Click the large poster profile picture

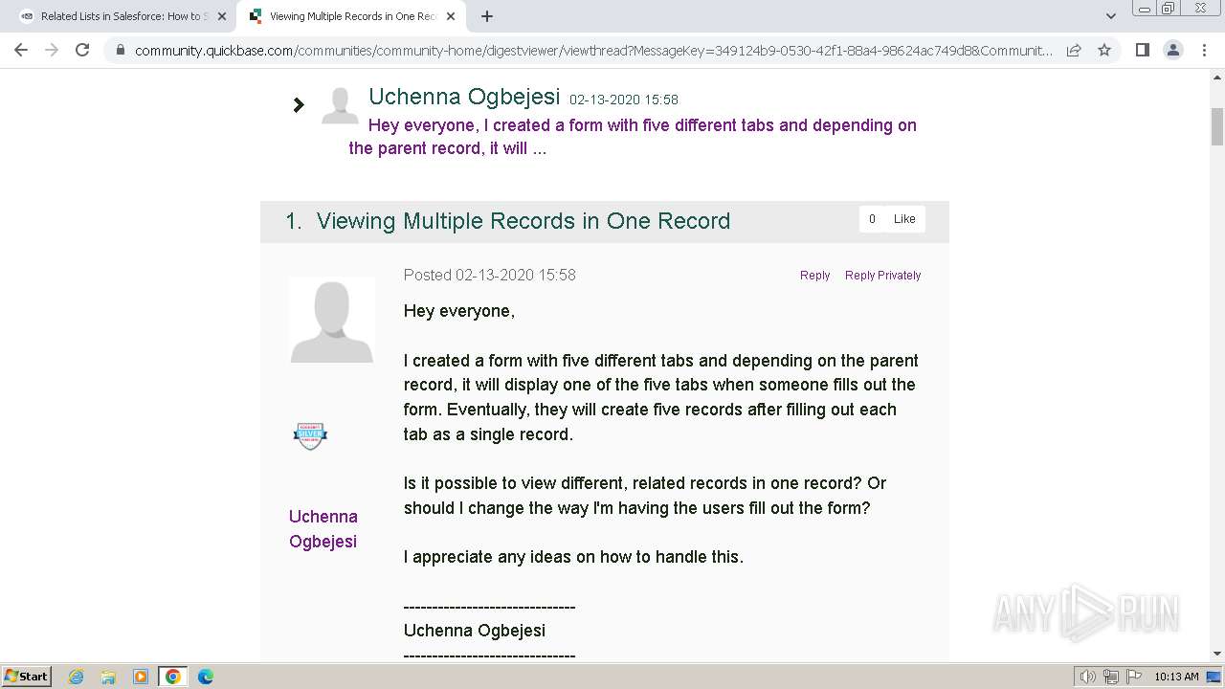coord(332,320)
